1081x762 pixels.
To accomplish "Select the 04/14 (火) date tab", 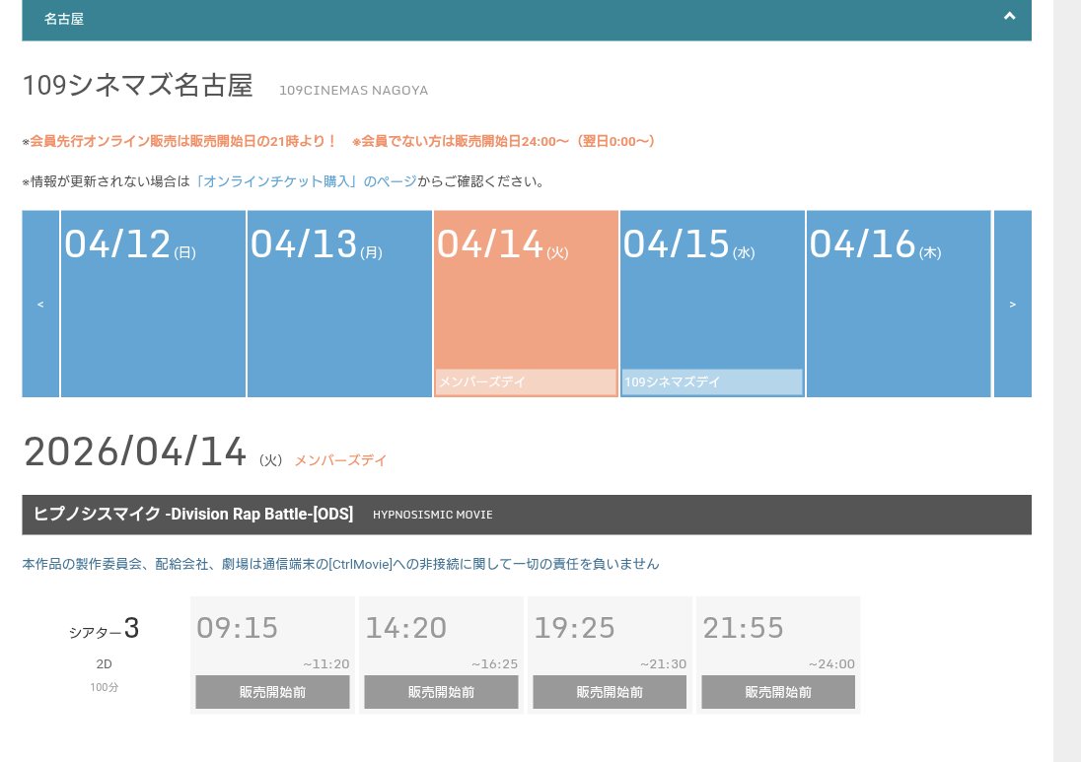I will (526, 304).
